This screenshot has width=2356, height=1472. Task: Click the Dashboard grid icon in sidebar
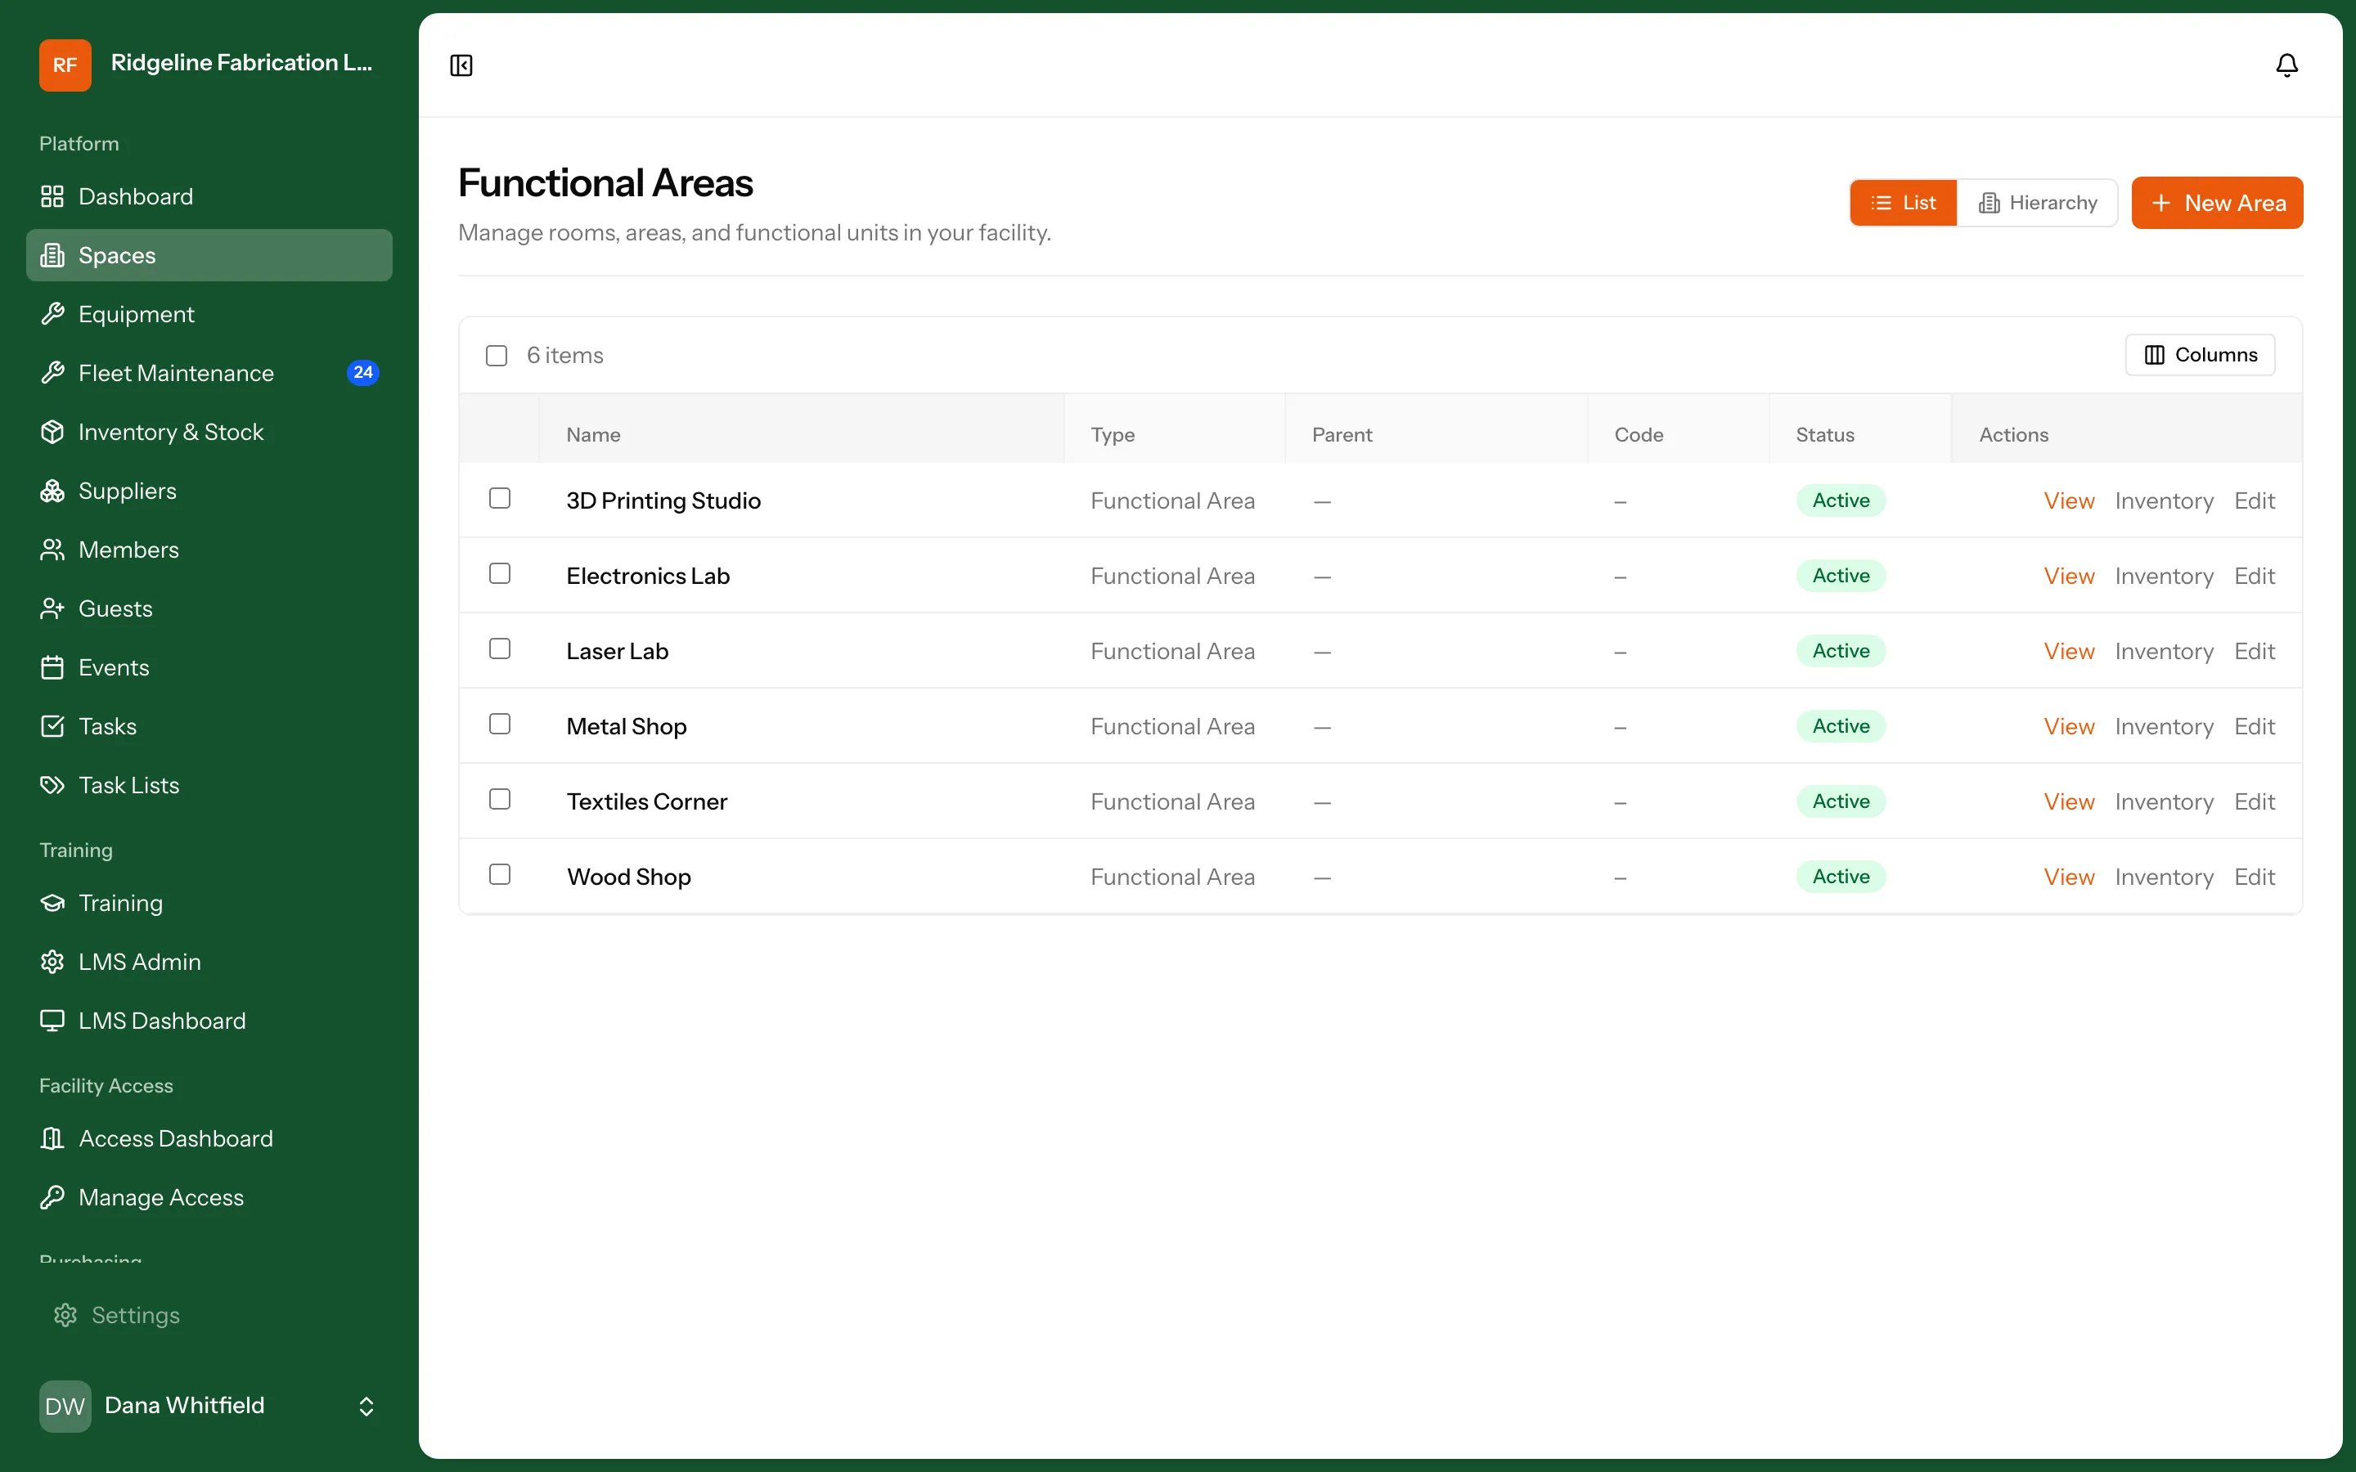(x=52, y=196)
